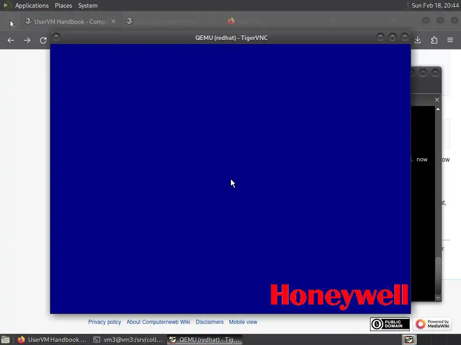
Task: Go back in the Firefox browser
Action: 11,40
